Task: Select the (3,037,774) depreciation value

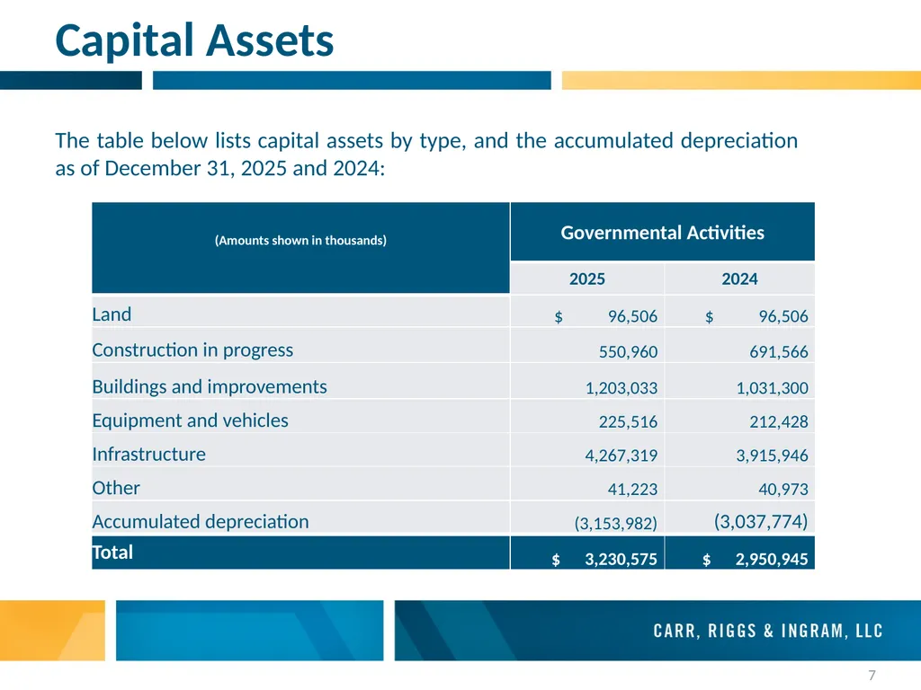Action: pos(761,522)
